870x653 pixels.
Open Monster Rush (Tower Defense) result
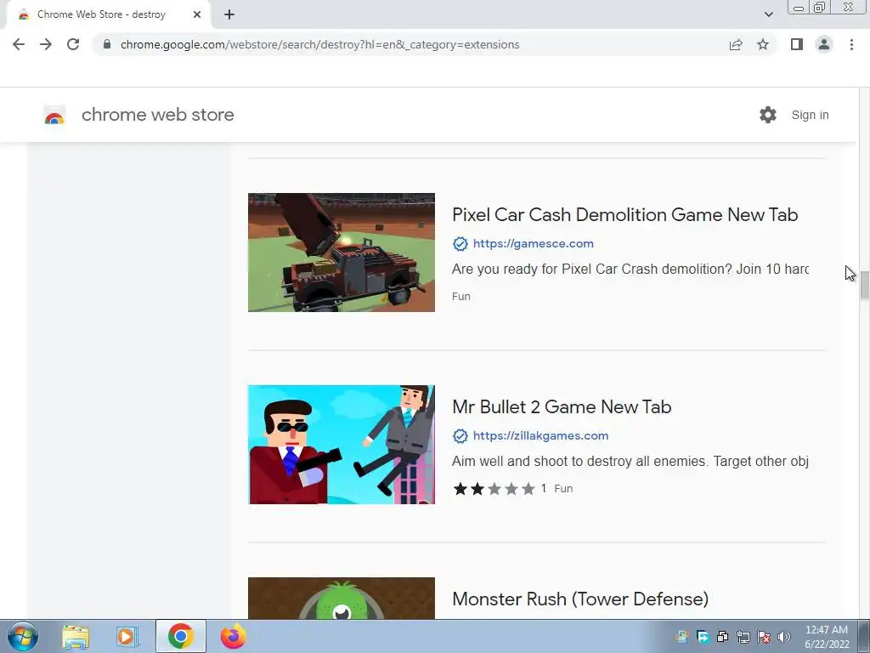click(580, 599)
